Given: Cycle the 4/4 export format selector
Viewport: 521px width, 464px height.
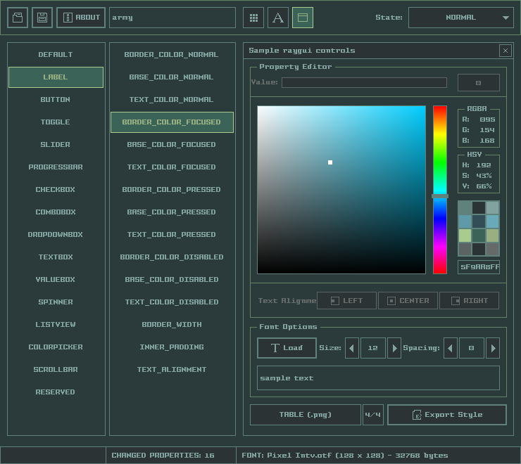Looking at the screenshot, I should click(x=373, y=415).
